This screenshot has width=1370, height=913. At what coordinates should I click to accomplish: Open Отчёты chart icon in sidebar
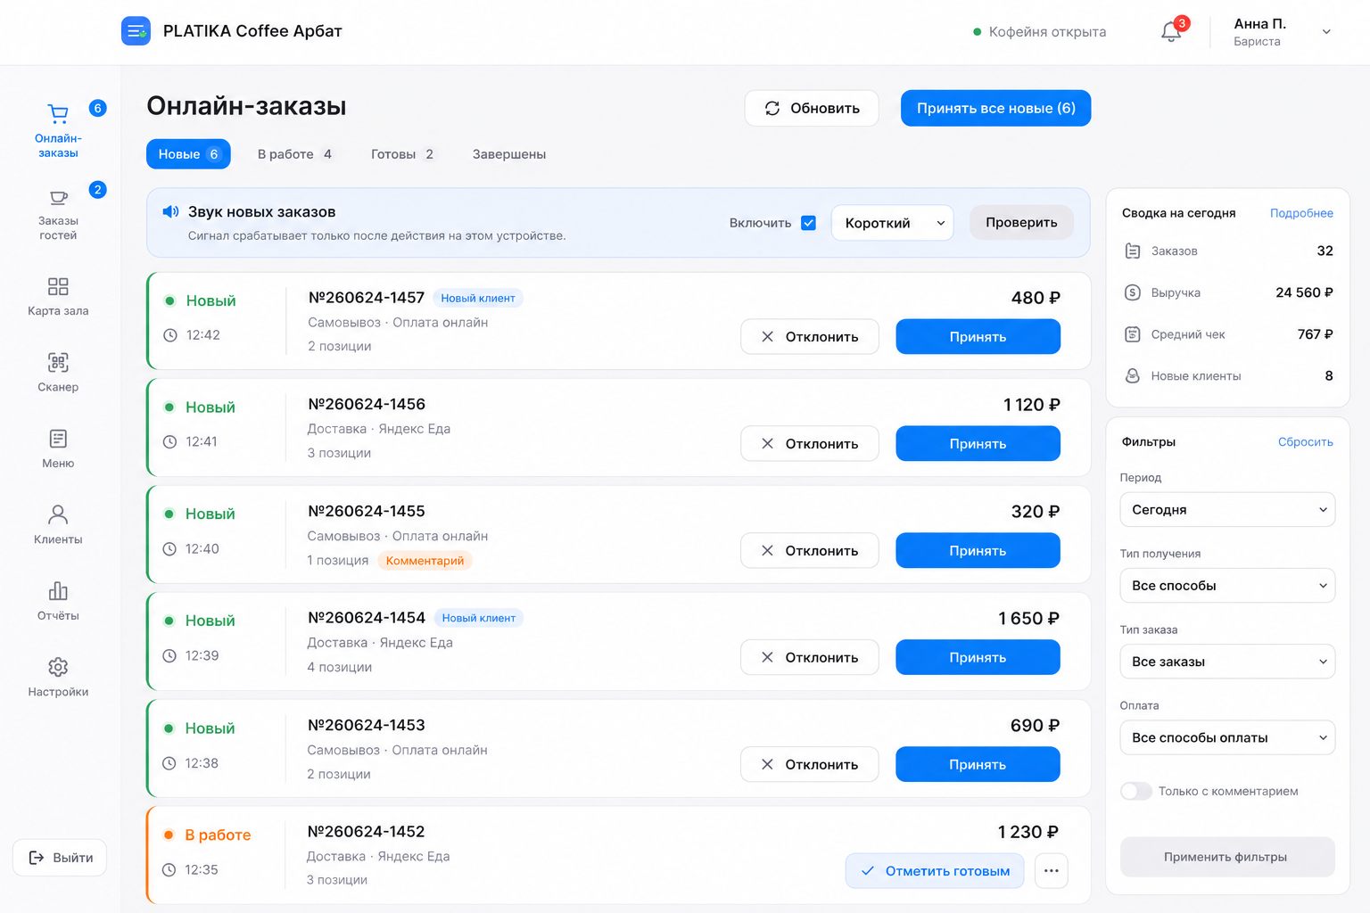[58, 591]
